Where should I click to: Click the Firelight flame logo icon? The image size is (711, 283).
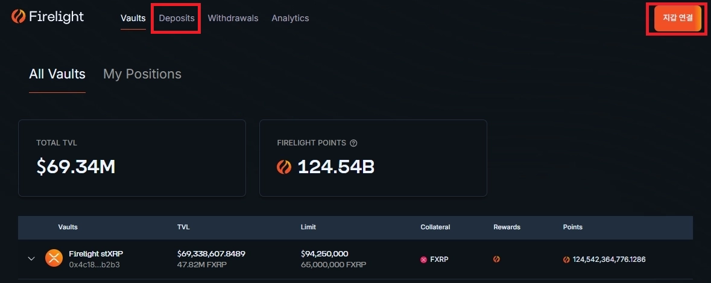18,17
